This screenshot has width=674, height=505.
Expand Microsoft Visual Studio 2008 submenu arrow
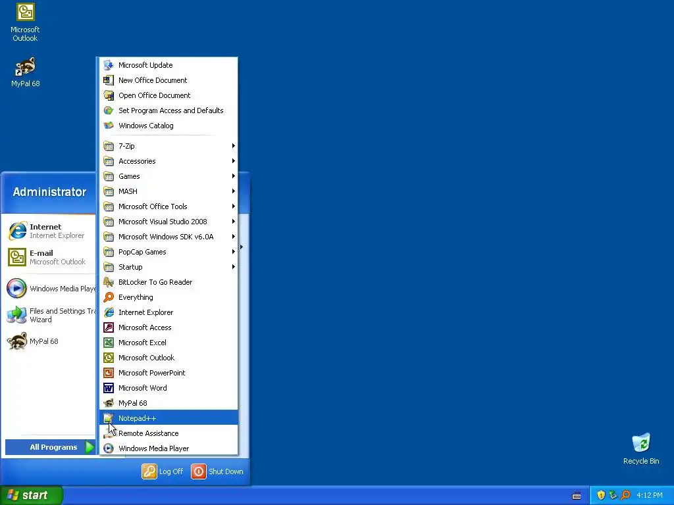pyautogui.click(x=234, y=222)
